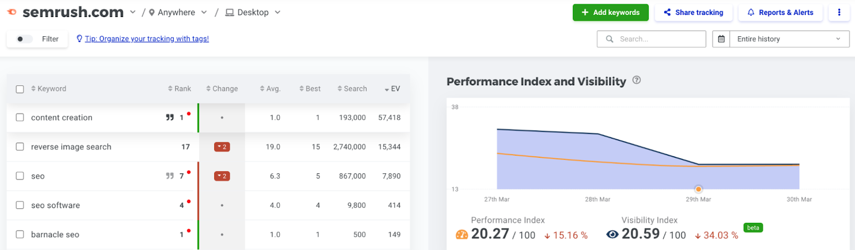The image size is (855, 250).
Task: Click the Performance Index 20.27 value
Action: [x=490, y=234]
